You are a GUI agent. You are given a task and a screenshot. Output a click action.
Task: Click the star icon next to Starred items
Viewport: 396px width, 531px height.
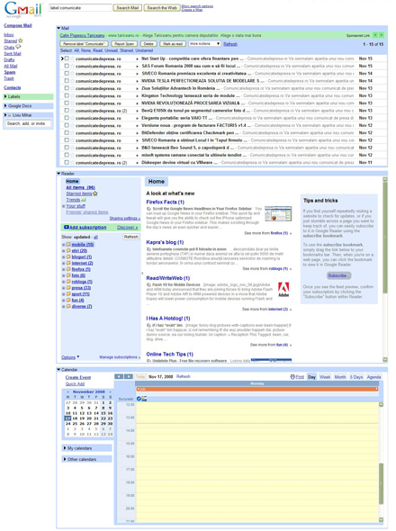click(x=95, y=193)
